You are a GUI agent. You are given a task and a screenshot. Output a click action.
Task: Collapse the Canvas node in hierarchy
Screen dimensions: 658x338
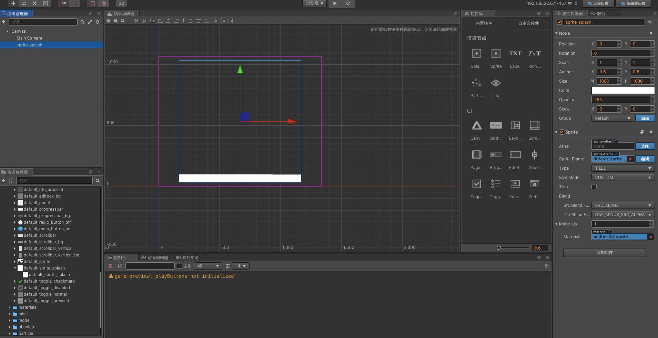[x=8, y=31]
